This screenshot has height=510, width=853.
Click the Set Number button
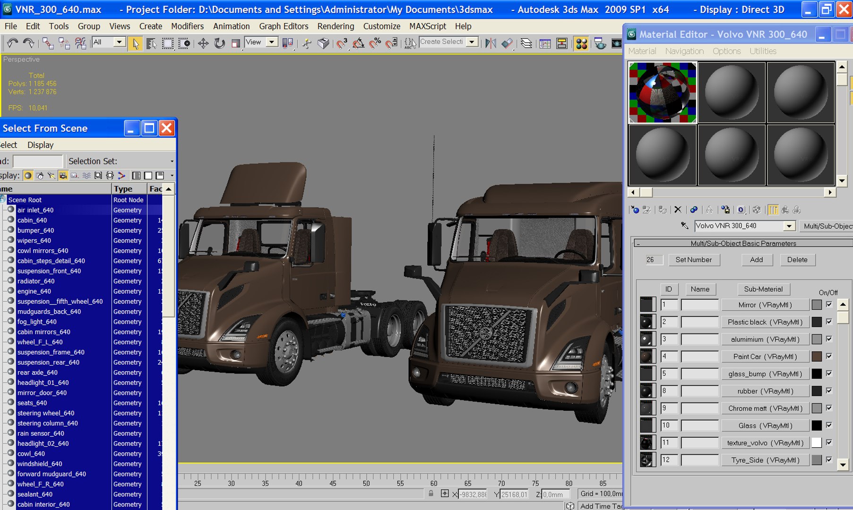(x=694, y=260)
